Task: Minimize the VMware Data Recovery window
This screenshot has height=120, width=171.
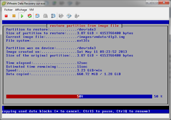Action: click(x=149, y=2)
